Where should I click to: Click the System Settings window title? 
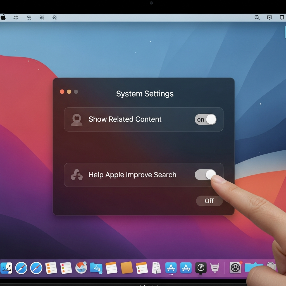coord(145,94)
